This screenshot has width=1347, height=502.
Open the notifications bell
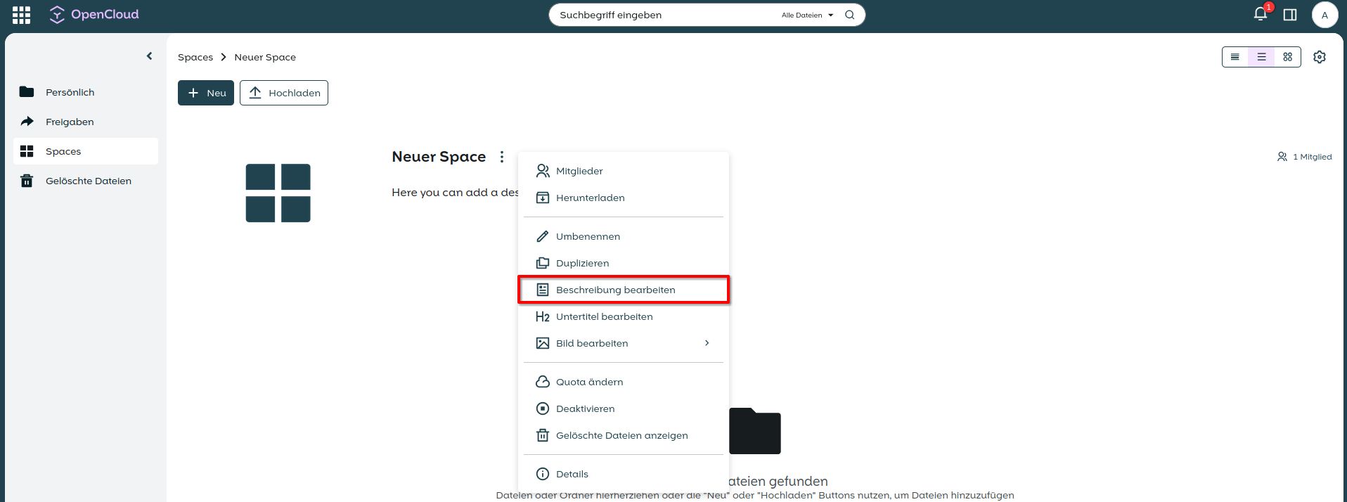[1261, 15]
